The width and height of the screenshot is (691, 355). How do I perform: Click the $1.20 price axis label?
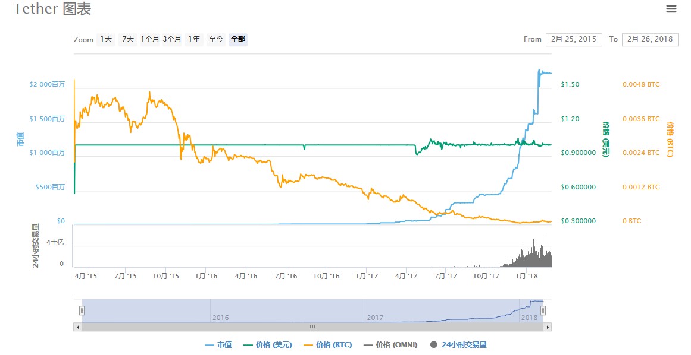tap(570, 119)
